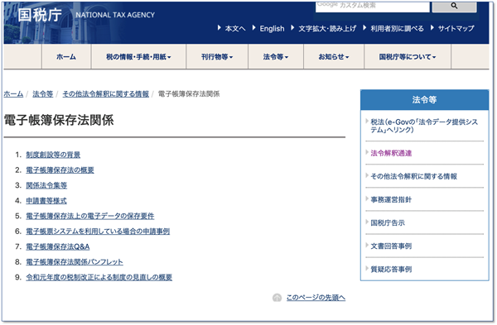Jump to 本文へ link
The width and height of the screenshot is (497, 325).
pos(235,28)
